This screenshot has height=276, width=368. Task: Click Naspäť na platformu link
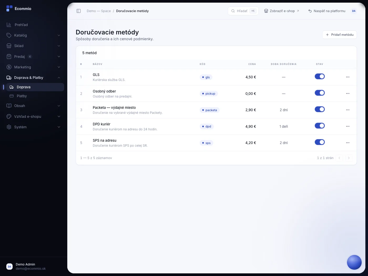(327, 11)
